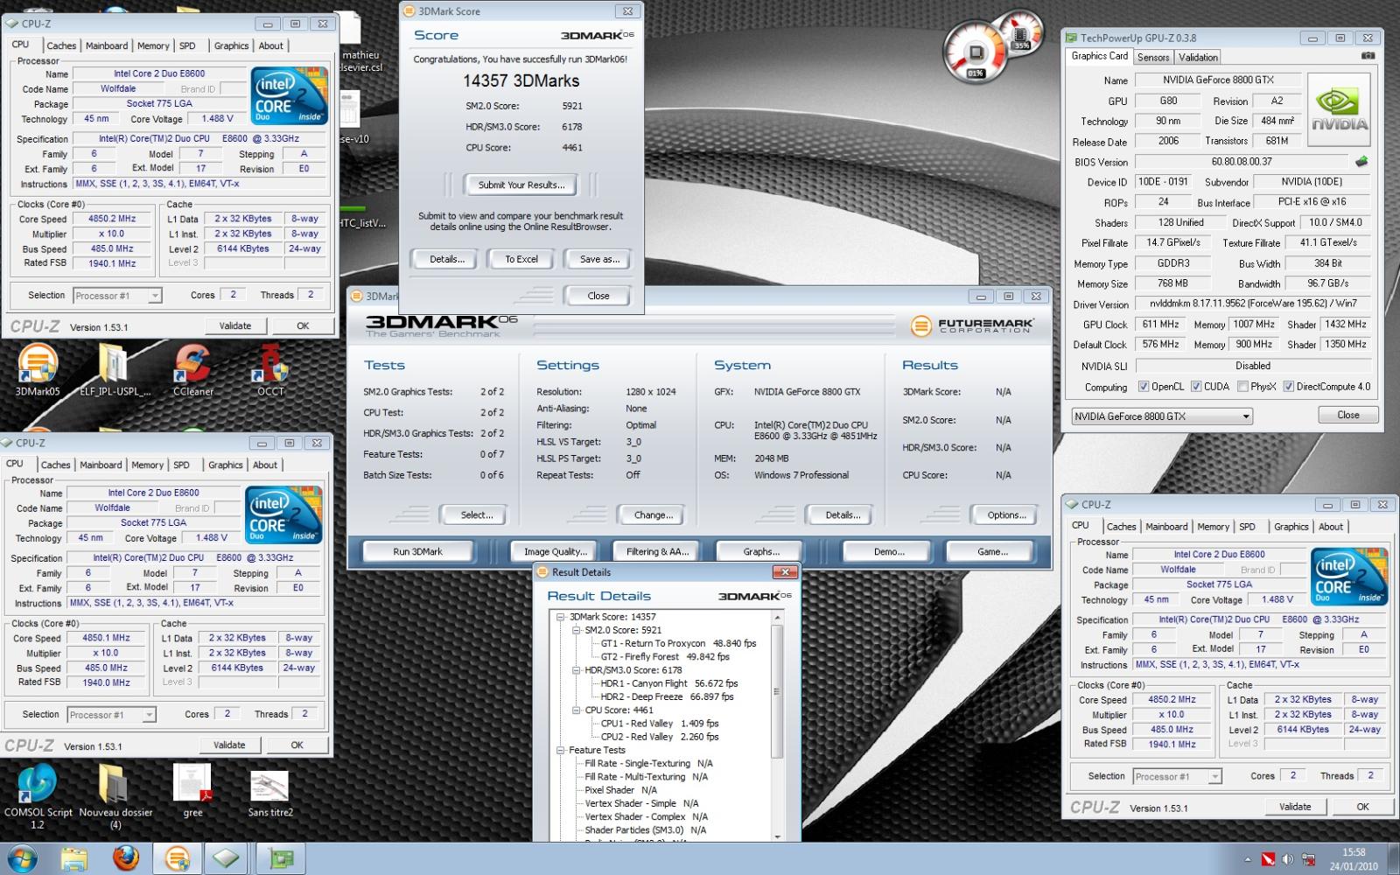
Task: Click the GPU-Z screenshot camera icon
Action: [1368, 56]
